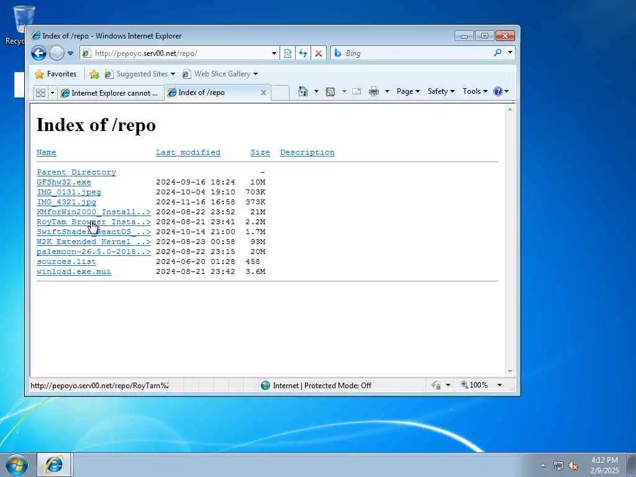The image size is (636, 477).
Task: Open the tab list dropdown arrow
Action: (52, 93)
